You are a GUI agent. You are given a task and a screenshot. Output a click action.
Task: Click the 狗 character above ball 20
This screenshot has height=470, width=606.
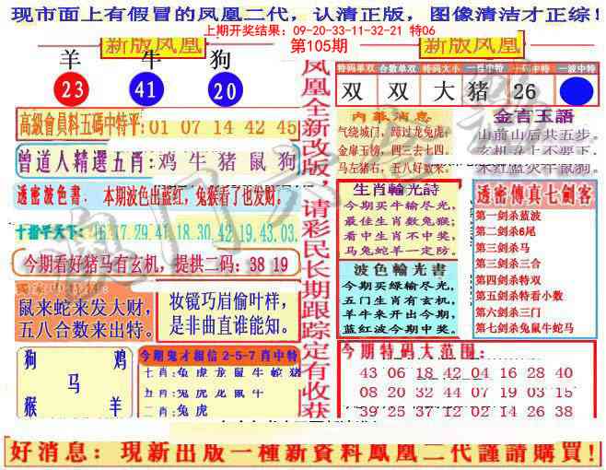(x=220, y=60)
